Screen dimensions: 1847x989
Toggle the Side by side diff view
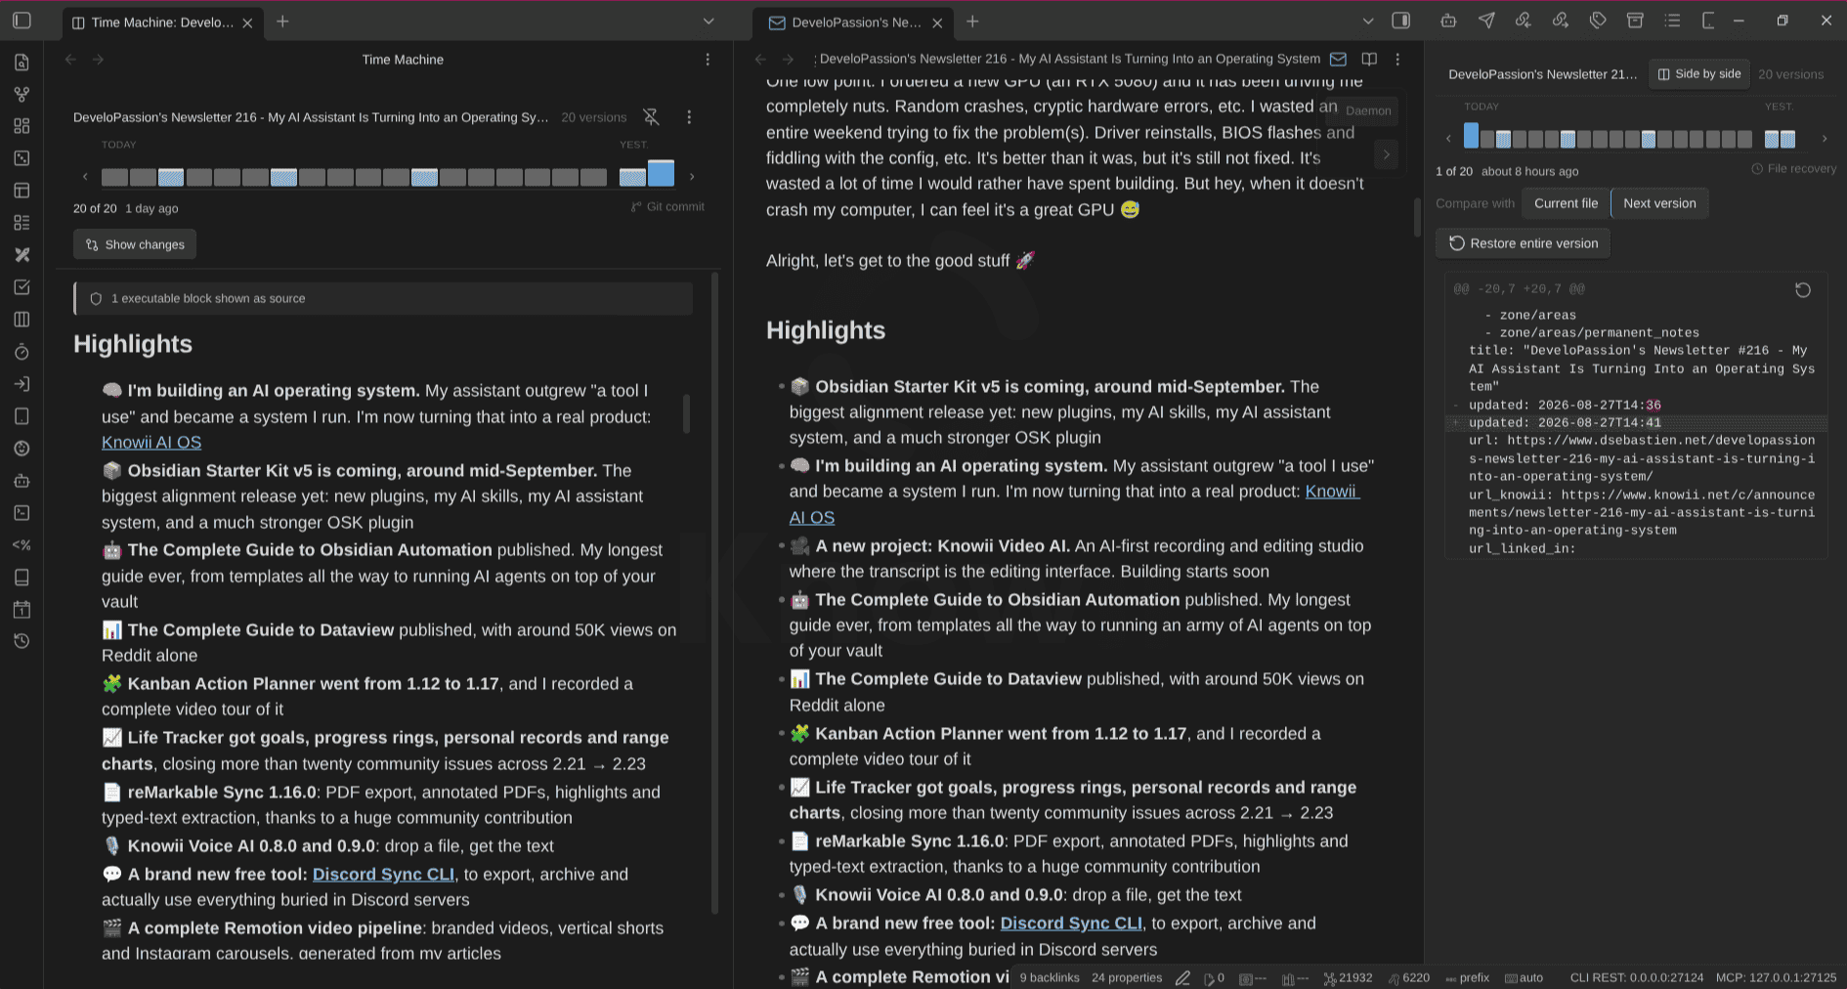(1698, 74)
